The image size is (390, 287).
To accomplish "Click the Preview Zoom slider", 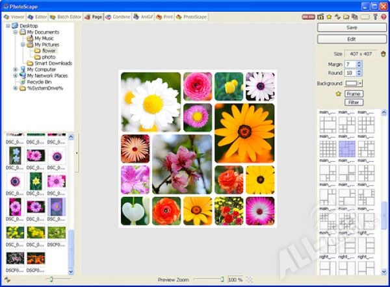I will (208, 279).
